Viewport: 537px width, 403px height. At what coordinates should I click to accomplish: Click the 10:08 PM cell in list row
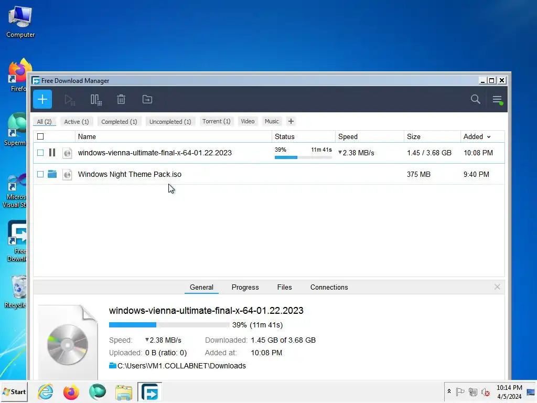tap(478, 153)
